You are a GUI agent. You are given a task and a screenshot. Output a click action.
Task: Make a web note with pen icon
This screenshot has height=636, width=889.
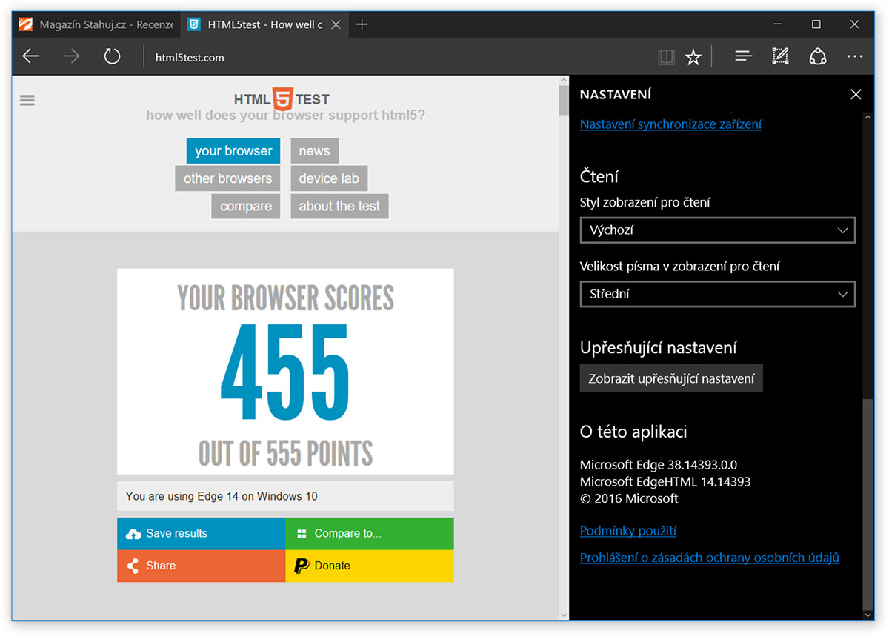780,56
